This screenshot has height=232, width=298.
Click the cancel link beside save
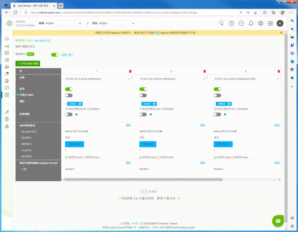(154, 192)
